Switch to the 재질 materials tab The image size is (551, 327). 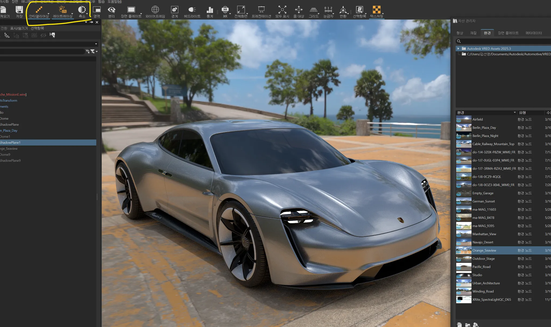point(473,33)
